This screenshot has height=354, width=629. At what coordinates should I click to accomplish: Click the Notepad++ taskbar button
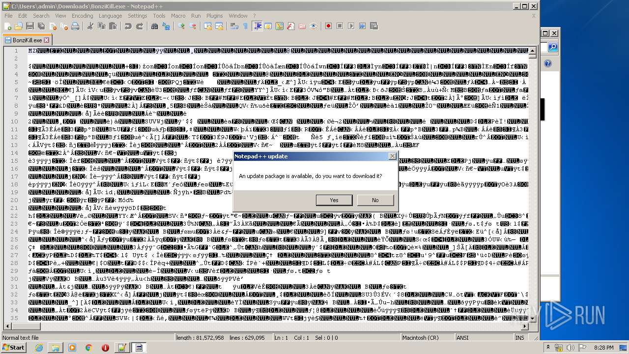[122, 348]
